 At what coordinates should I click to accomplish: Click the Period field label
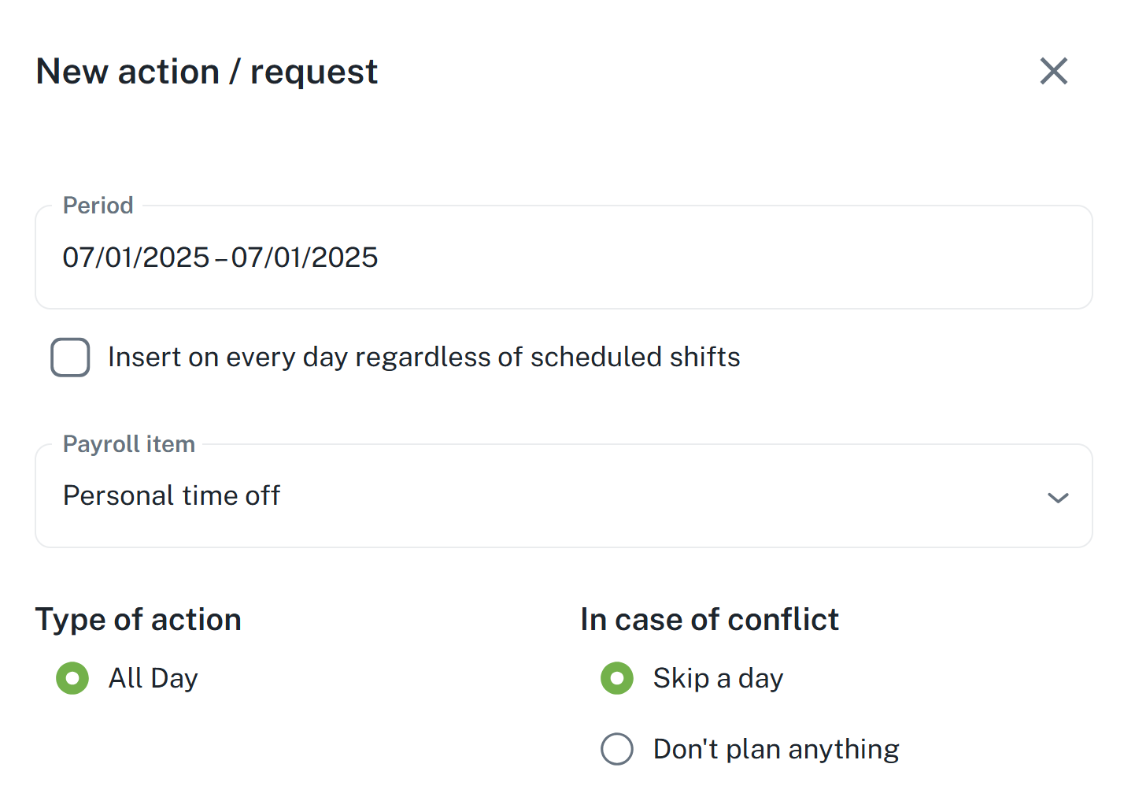click(x=98, y=206)
